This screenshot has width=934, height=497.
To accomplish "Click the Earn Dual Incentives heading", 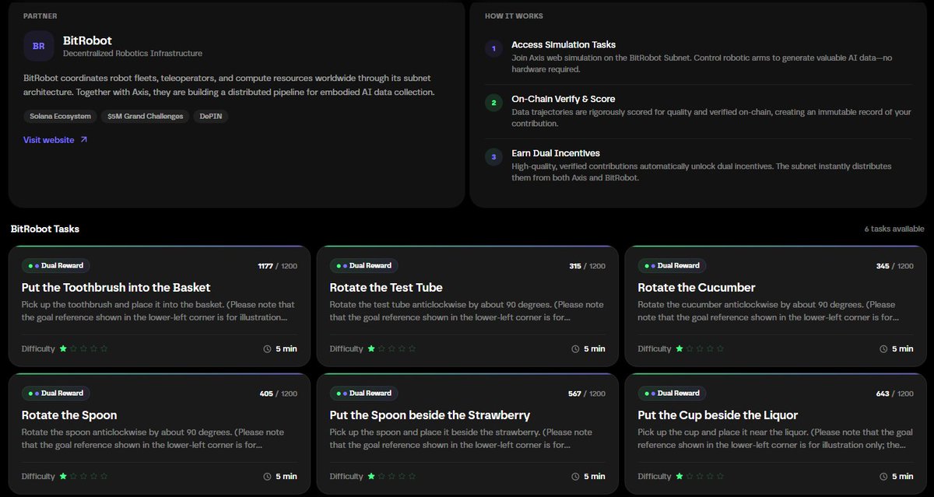I will 556,153.
